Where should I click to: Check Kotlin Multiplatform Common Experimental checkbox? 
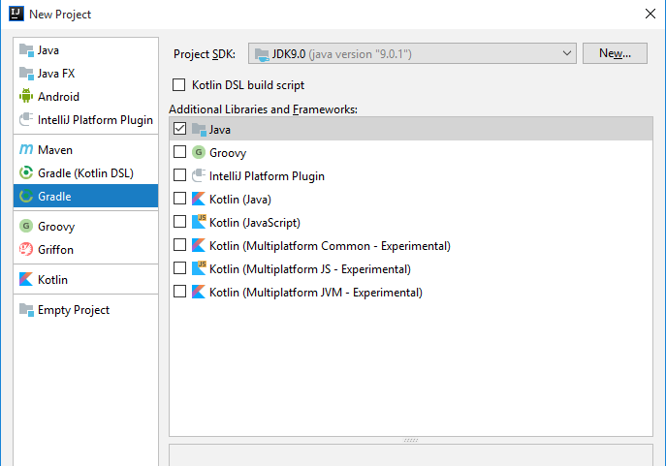click(179, 245)
